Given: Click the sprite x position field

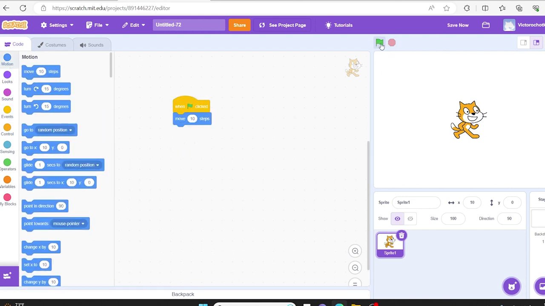Looking at the screenshot, I should point(472,202).
